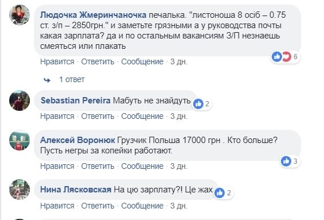324x220 pixels.
Task: Click the '3 дн.' timestamp under Людочка's comment
Action: (179, 62)
